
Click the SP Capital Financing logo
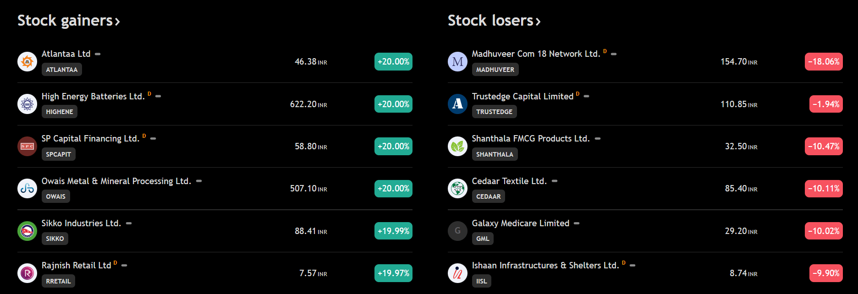(x=27, y=146)
